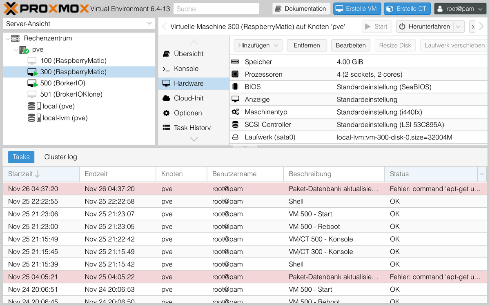Open the Status column menu arrow
This screenshot has width=490, height=306.
[481, 174]
